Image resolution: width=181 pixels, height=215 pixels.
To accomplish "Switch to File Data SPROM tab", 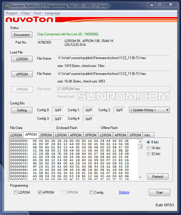I will 46,135.
